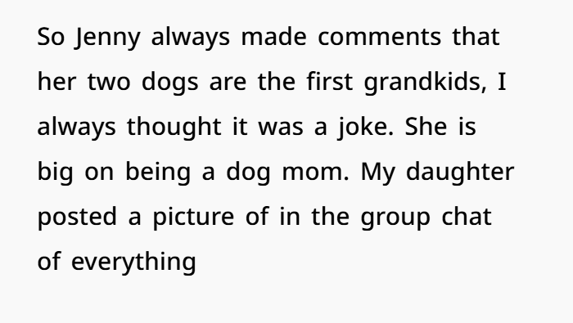Click the word "everything" in last line

pyautogui.click(x=133, y=262)
